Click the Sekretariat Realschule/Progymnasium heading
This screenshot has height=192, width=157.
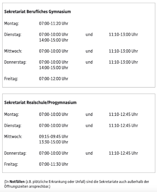(x=40, y=102)
